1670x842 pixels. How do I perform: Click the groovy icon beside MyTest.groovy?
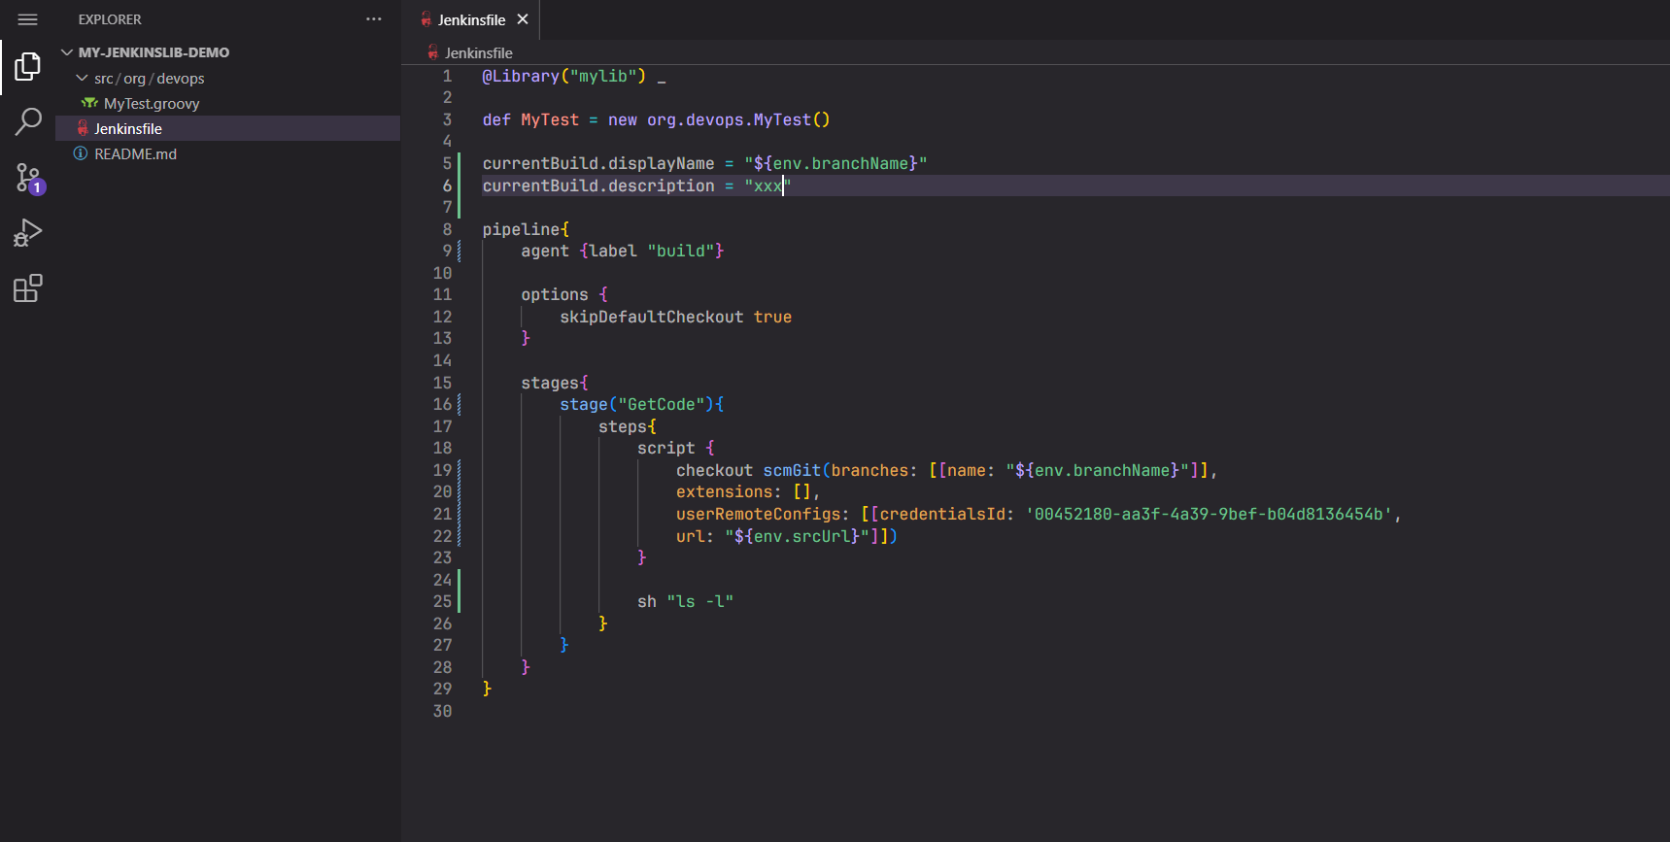pos(89,103)
